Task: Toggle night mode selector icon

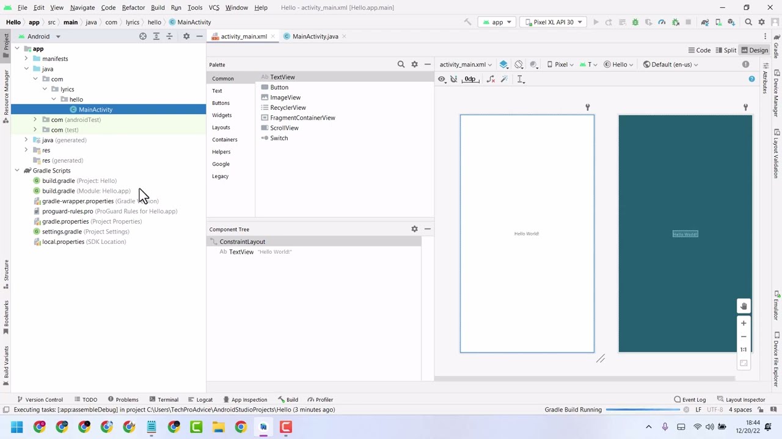Action: 535,64
